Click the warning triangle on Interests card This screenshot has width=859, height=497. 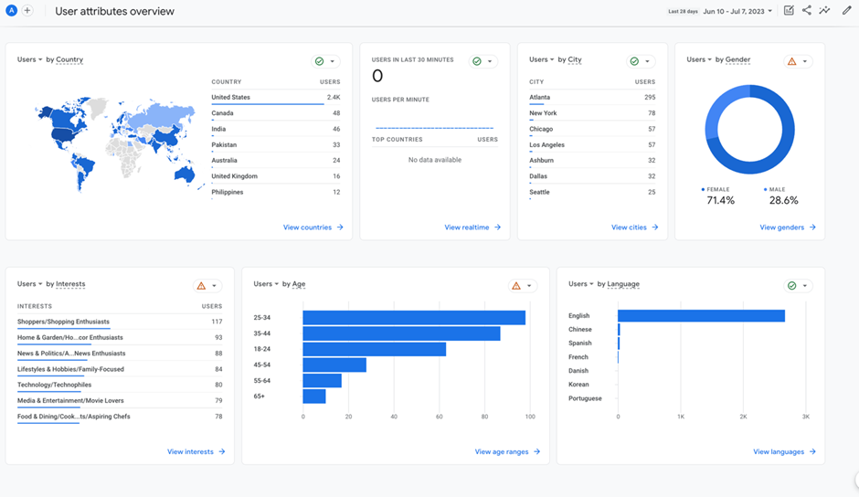[x=201, y=286]
